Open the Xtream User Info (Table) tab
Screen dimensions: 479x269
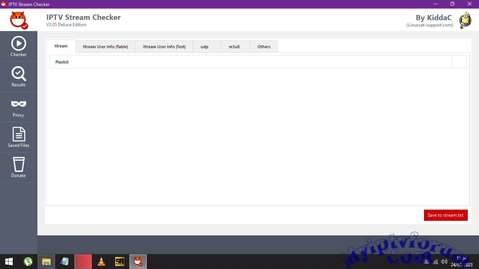[105, 46]
